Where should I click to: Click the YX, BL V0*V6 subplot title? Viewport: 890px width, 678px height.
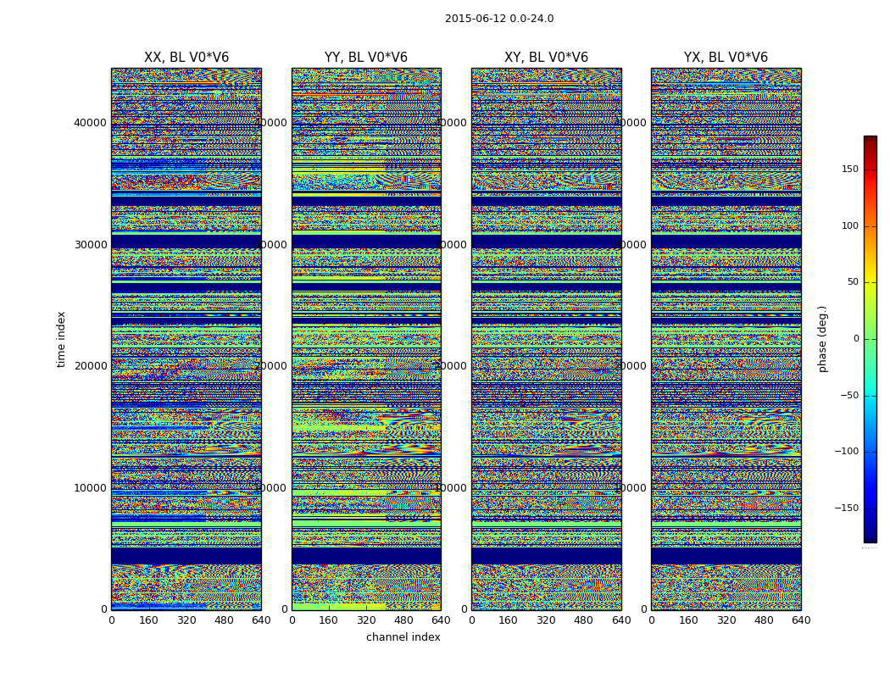(x=726, y=58)
